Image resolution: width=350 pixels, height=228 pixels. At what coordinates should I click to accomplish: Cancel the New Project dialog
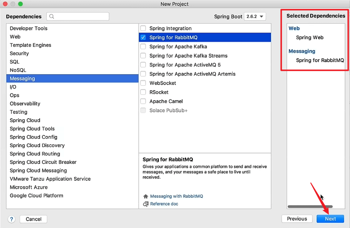click(x=33, y=219)
